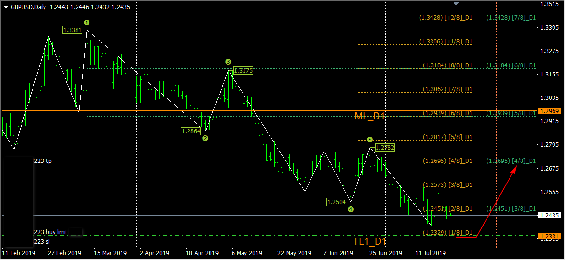Click the 11 Jul 2019 date label

coord(431,253)
